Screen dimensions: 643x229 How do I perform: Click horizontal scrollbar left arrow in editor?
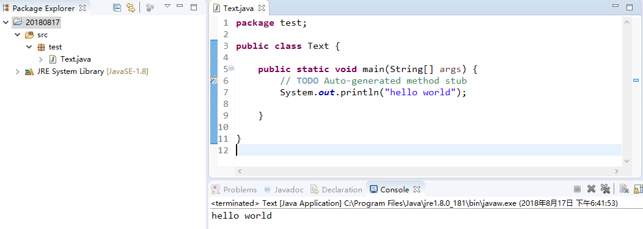(x=240, y=171)
